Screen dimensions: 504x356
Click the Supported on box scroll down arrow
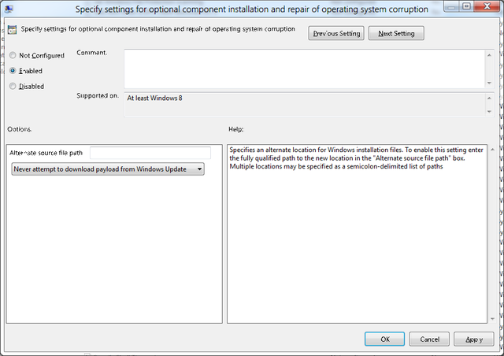click(x=488, y=110)
